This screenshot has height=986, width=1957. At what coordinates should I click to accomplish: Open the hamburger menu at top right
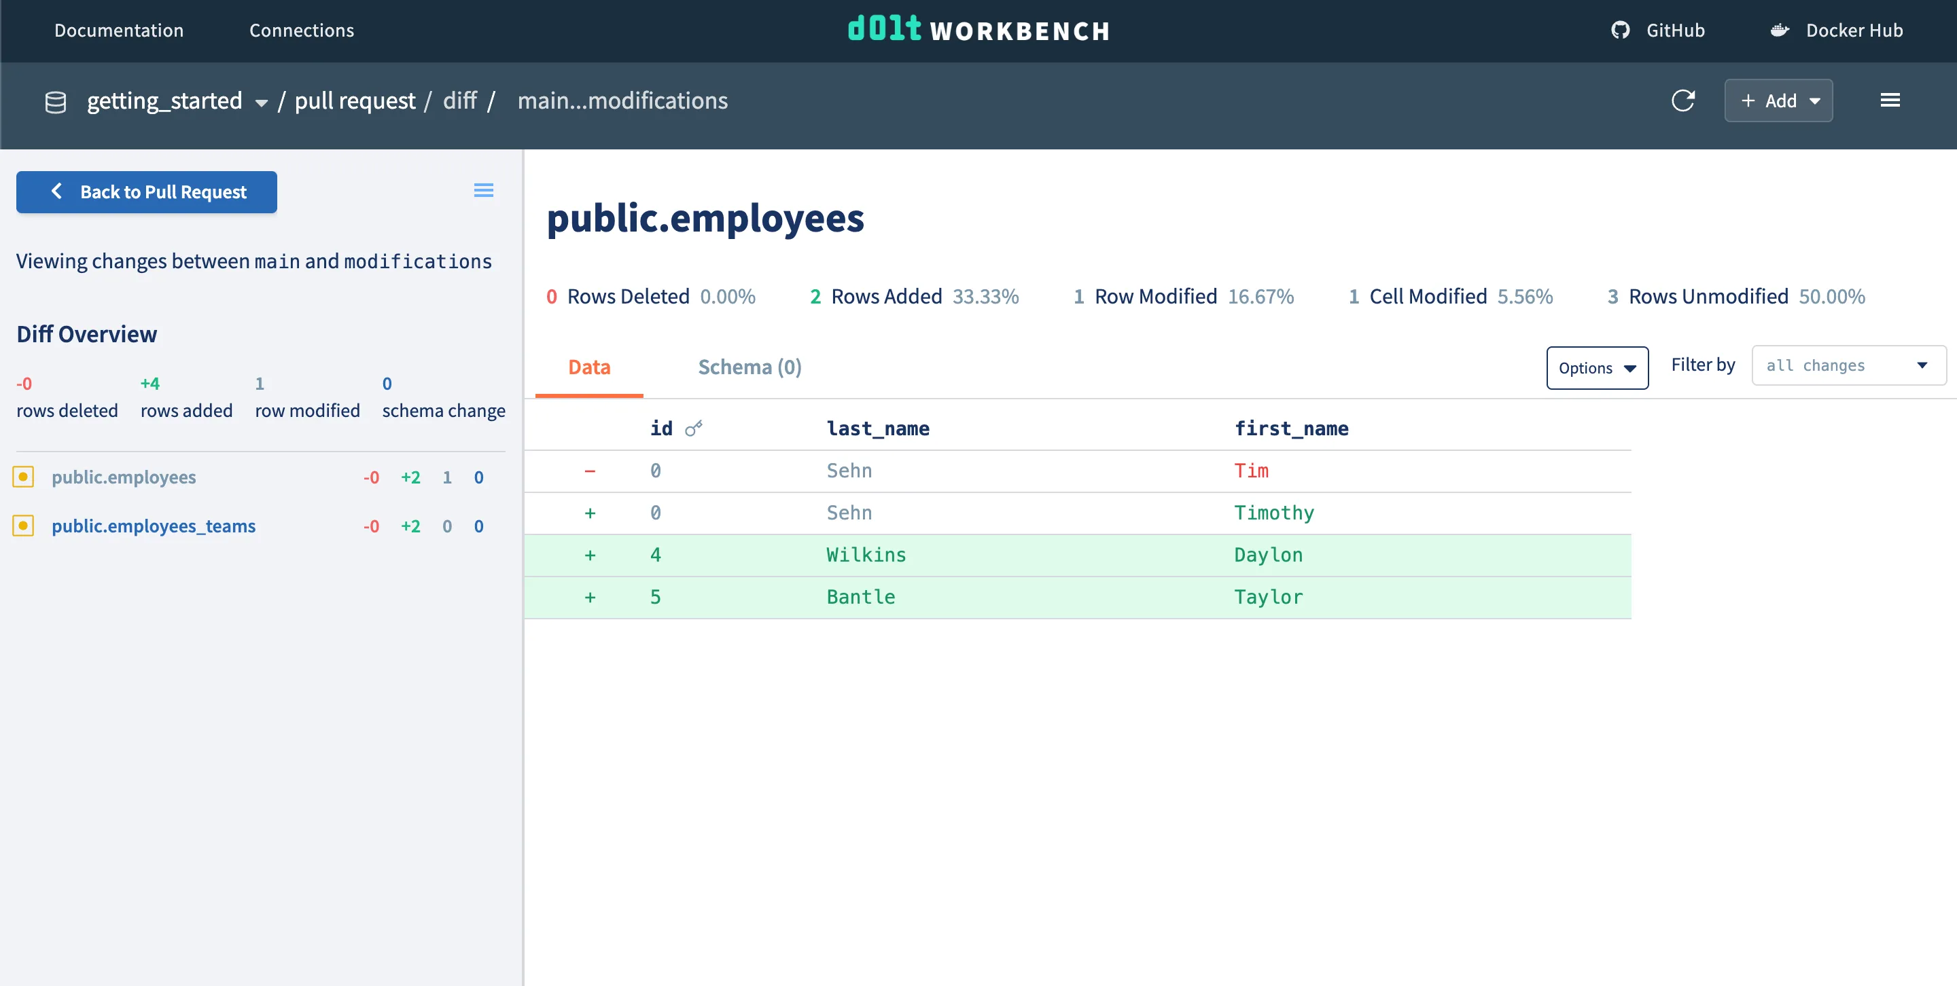[x=1891, y=99]
